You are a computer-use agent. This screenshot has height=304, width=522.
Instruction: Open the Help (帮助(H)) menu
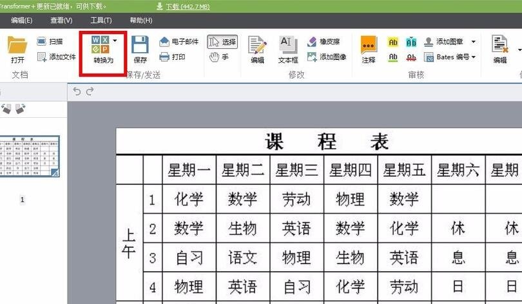(141, 21)
